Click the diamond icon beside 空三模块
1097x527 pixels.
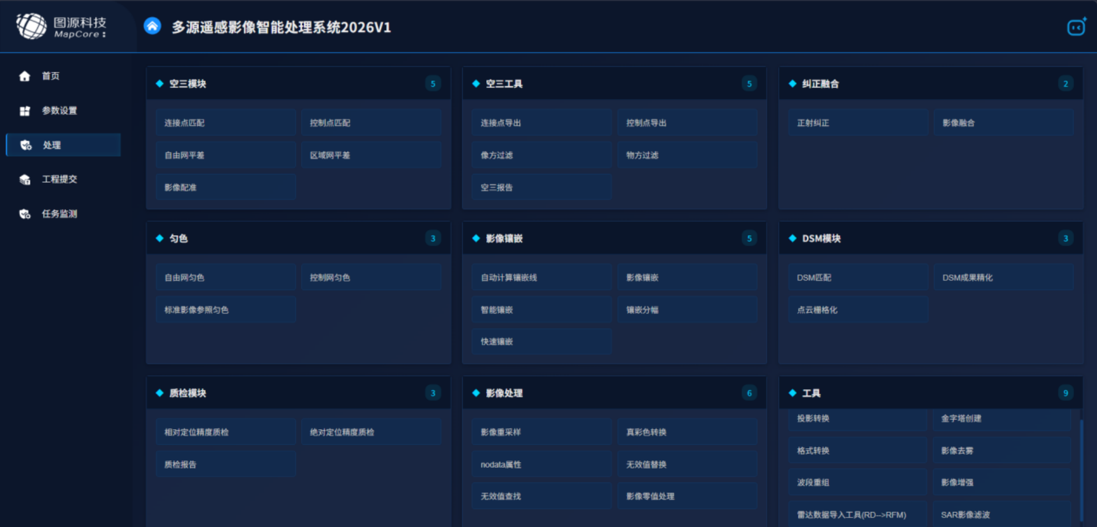[160, 83]
